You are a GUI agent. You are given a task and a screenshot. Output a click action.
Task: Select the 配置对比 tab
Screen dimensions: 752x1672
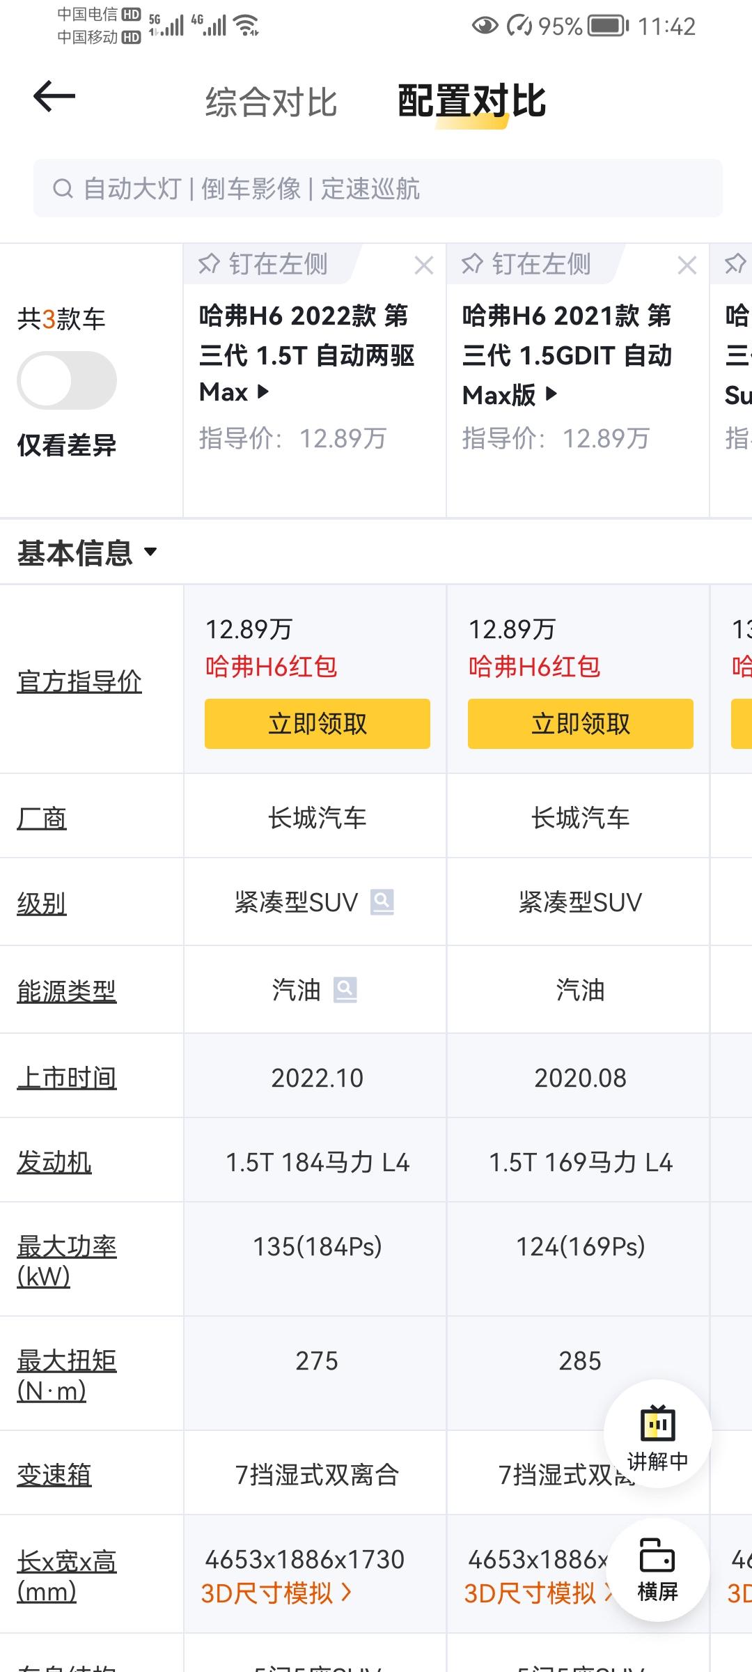pyautogui.click(x=471, y=102)
